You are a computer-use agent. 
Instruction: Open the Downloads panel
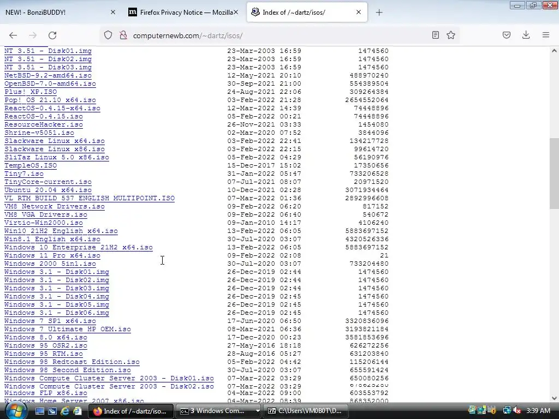pyautogui.click(x=526, y=35)
